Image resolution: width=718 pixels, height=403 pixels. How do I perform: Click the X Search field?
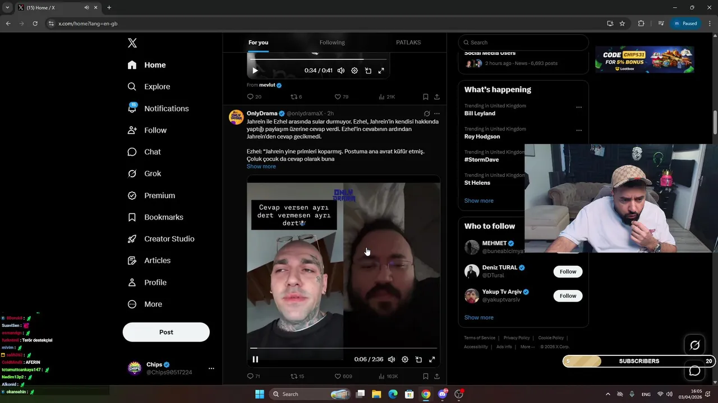click(x=523, y=43)
